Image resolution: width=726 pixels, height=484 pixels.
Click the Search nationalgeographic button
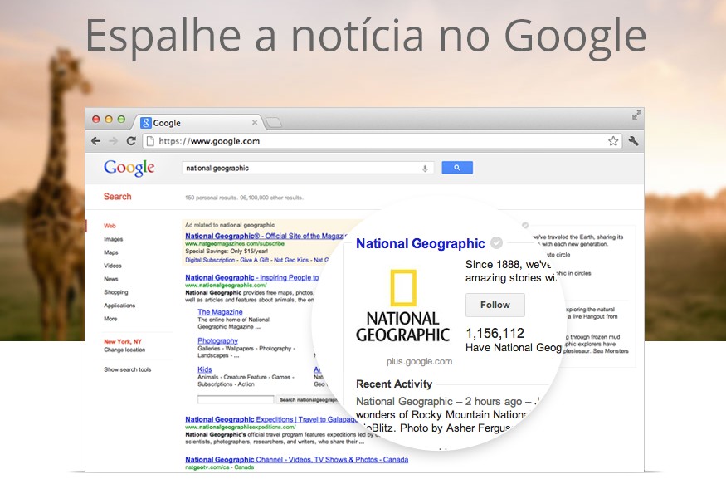[308, 399]
